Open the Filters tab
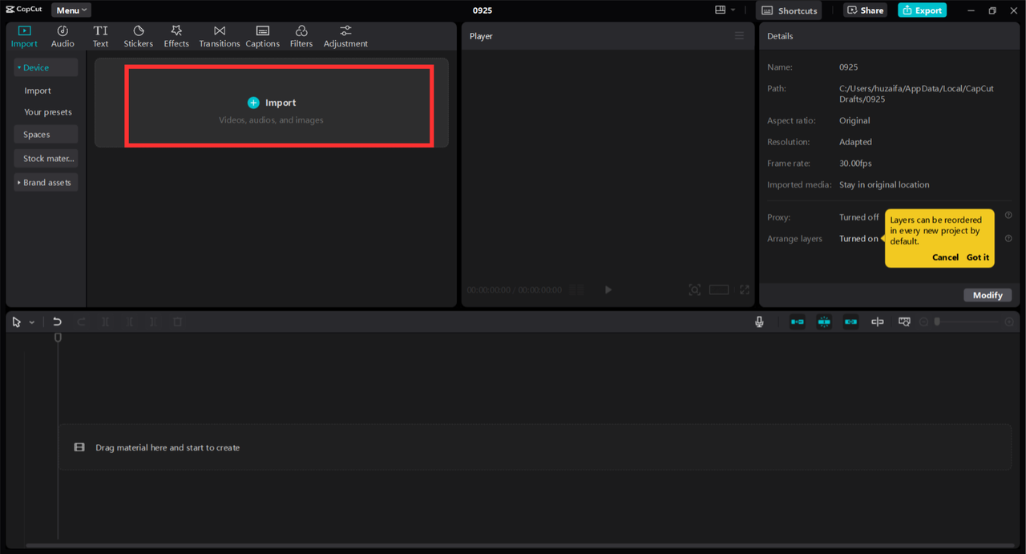 [x=301, y=36]
